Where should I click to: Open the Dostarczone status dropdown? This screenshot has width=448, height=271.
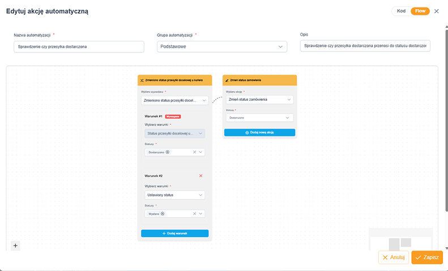pyautogui.click(x=259, y=118)
